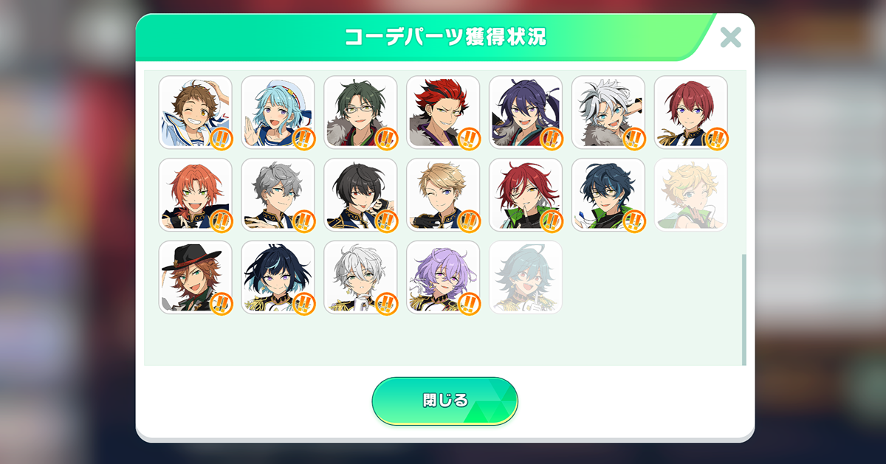Select faded blond character in green outfit

[x=691, y=195]
